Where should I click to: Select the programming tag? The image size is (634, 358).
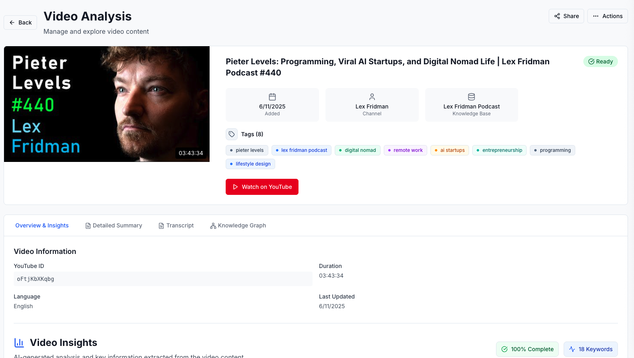coord(552,150)
